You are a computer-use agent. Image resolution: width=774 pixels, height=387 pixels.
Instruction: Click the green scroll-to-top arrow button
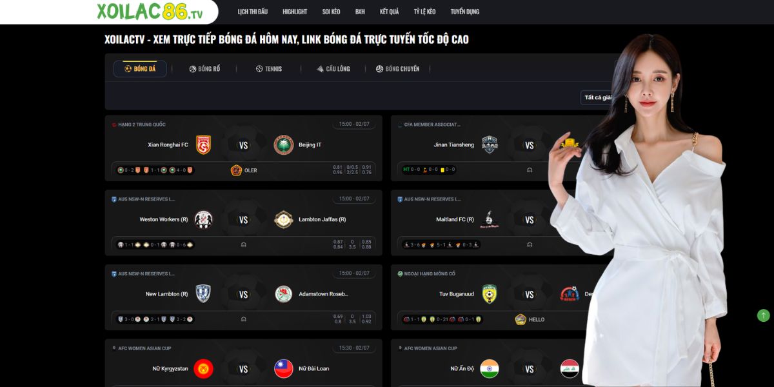point(763,315)
